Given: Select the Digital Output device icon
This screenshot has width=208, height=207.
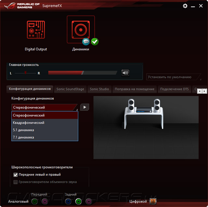Looking at the screenshot, I should tap(36, 30).
